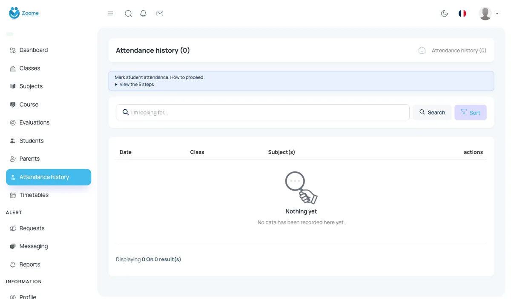Click the actions column header
This screenshot has width=511, height=299.
click(473, 152)
